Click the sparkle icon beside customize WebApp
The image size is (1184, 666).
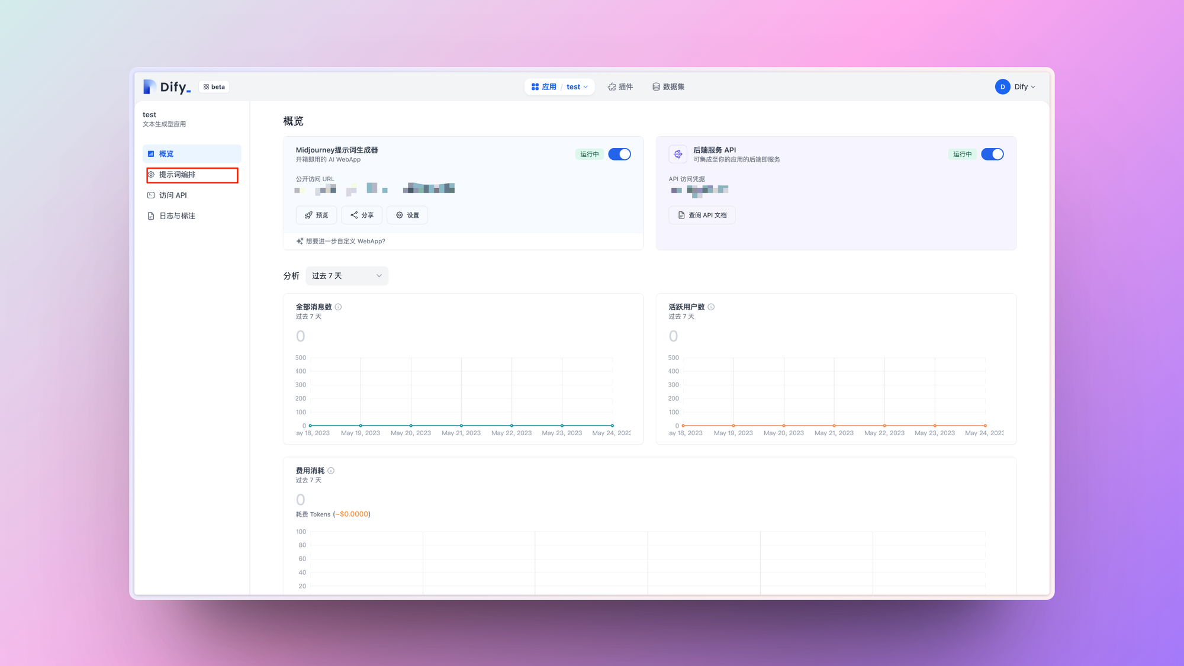[300, 241]
